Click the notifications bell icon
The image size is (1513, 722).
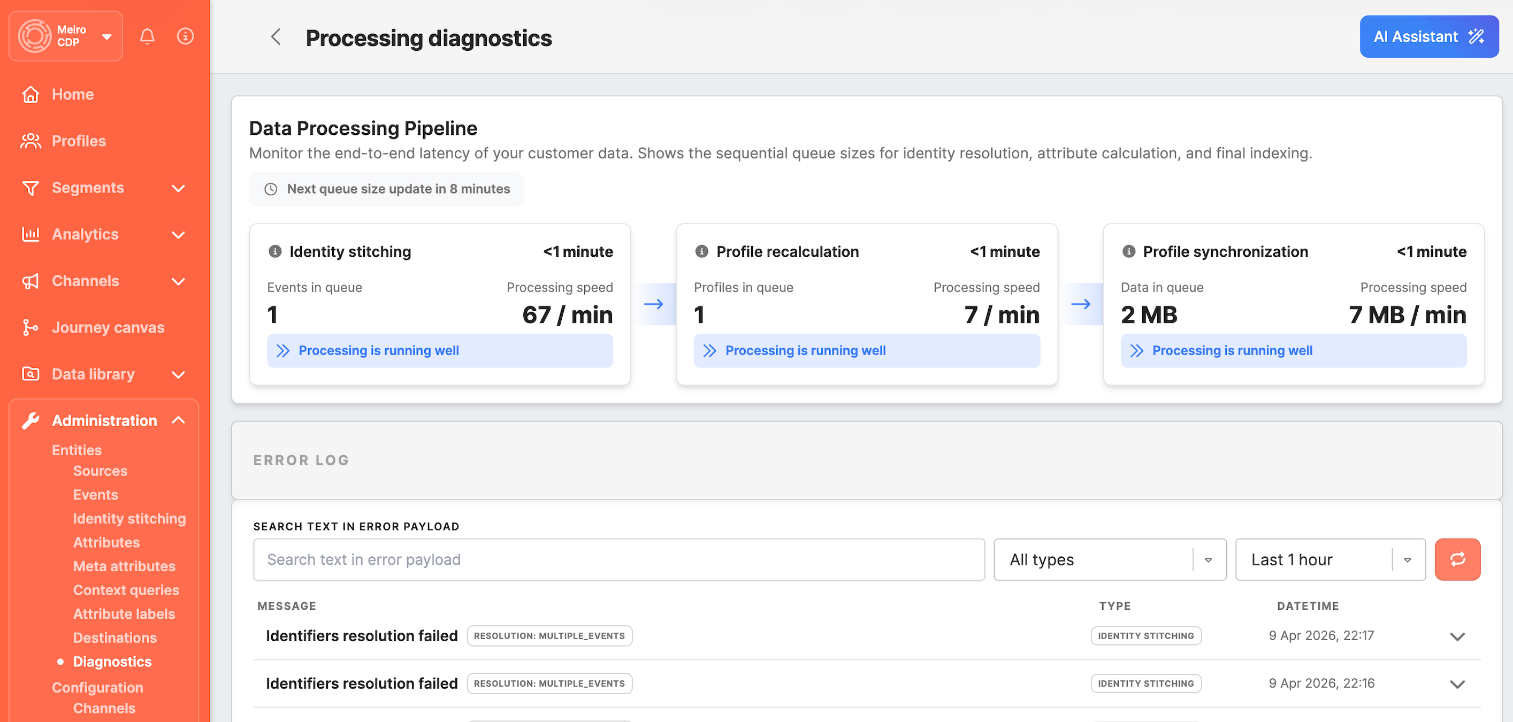[148, 36]
